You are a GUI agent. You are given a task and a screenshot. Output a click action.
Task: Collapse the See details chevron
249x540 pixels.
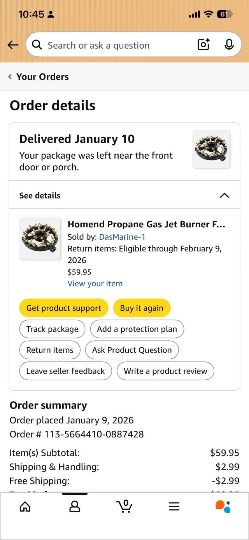[224, 195]
